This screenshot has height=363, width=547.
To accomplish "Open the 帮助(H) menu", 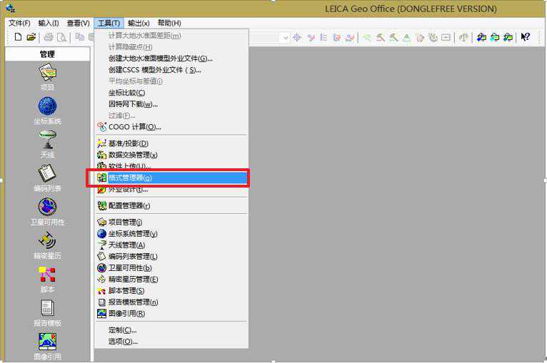I will click(x=169, y=23).
